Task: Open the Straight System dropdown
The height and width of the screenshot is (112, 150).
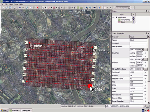Action: pos(142,69)
